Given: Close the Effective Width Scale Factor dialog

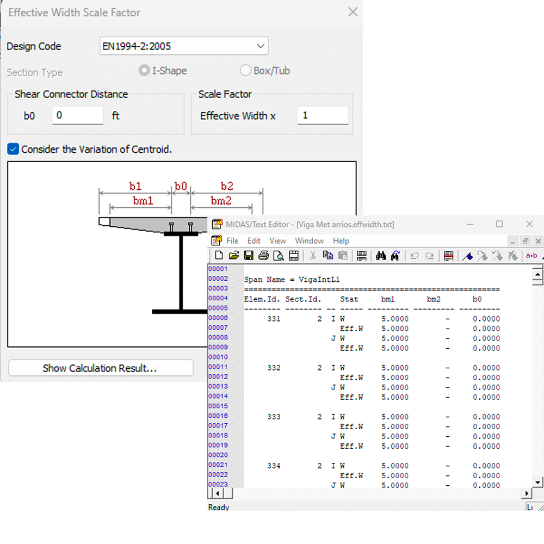Looking at the screenshot, I should 353,12.
